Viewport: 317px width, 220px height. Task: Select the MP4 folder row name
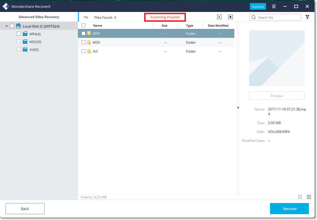[96, 34]
